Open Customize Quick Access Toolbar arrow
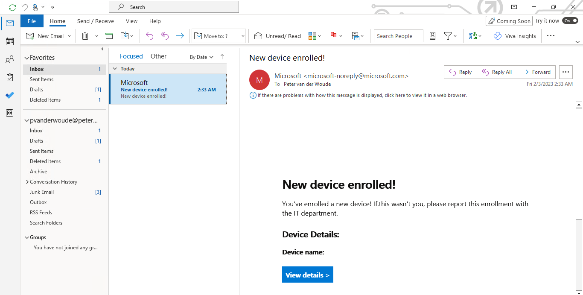The width and height of the screenshot is (583, 295). pos(52,7)
